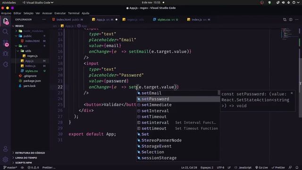Image resolution: width=302 pixels, height=170 pixels.
Task: Click the shield icon in system tray
Action: pyautogui.click(x=269, y=2)
